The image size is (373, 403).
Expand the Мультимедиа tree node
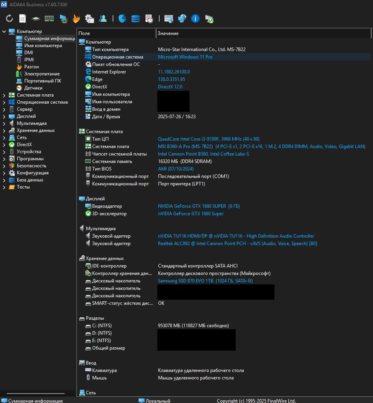(x=4, y=123)
